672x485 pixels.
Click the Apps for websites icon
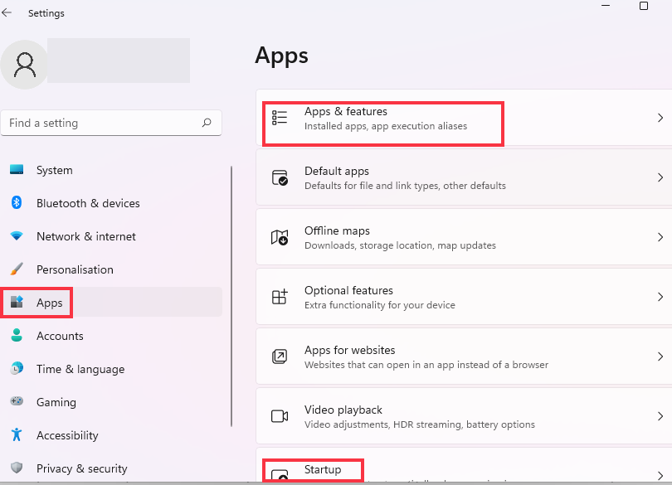click(x=280, y=356)
